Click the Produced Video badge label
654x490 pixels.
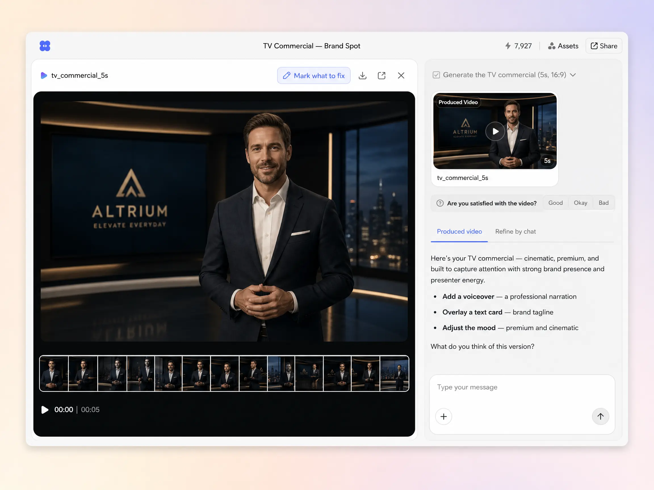[x=458, y=102]
